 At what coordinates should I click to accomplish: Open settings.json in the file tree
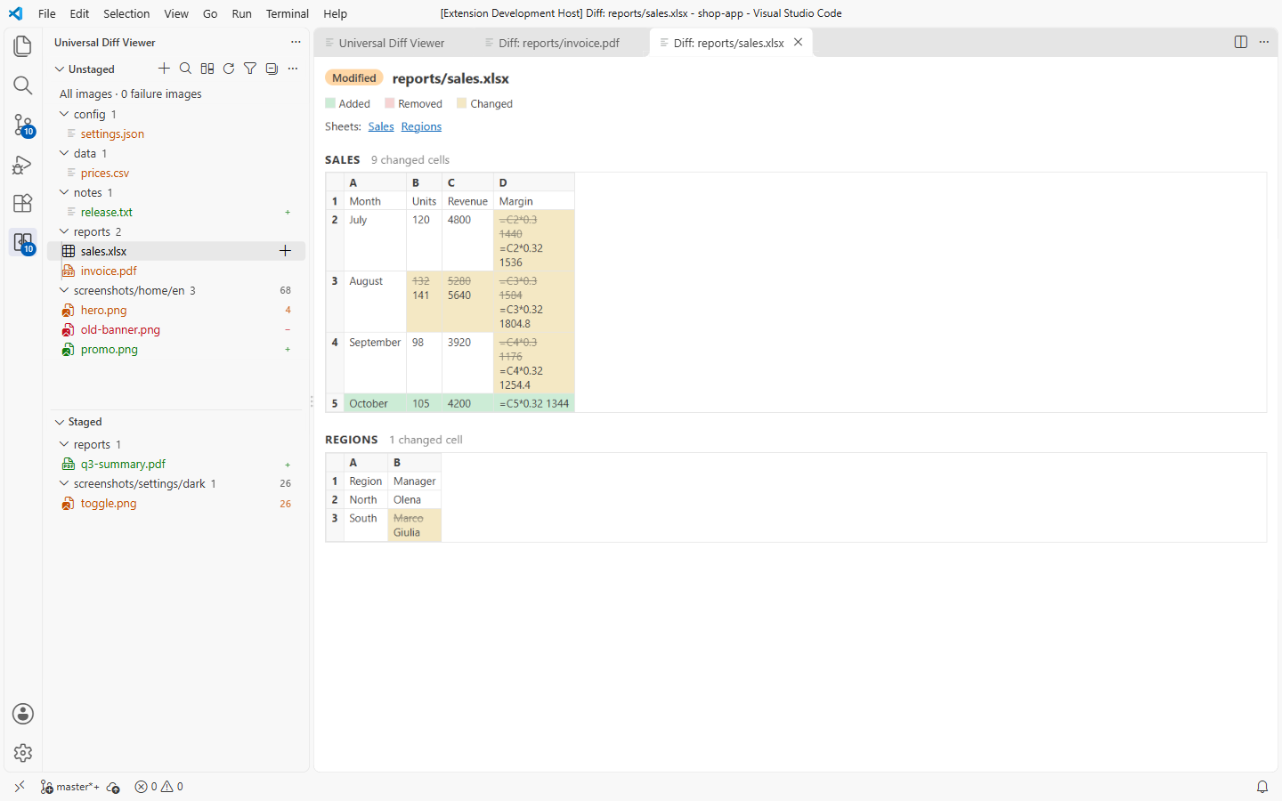[x=112, y=133]
